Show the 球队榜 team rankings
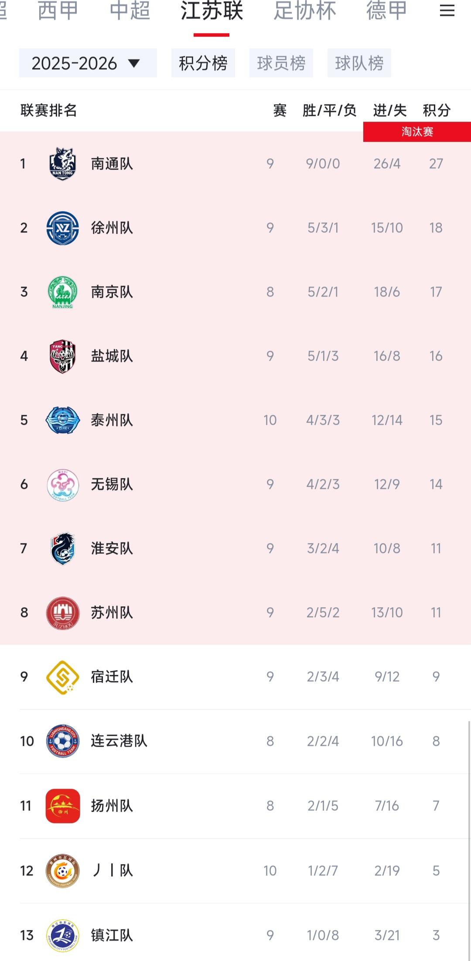 click(x=359, y=63)
